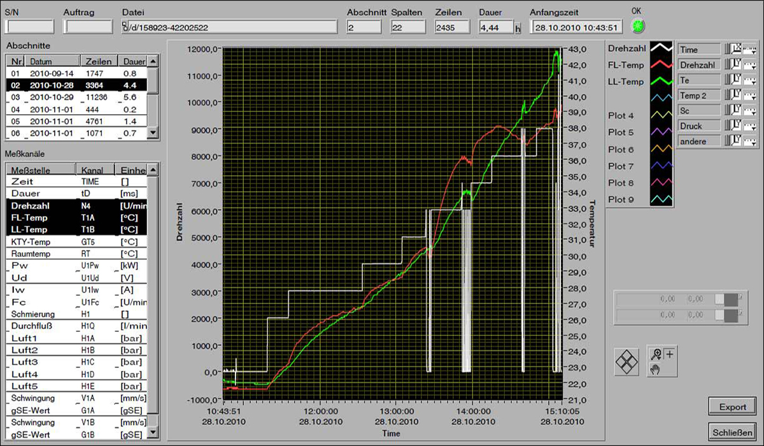
Task: Autoscale the Sc scale via its axis icon
Action: coord(735,110)
